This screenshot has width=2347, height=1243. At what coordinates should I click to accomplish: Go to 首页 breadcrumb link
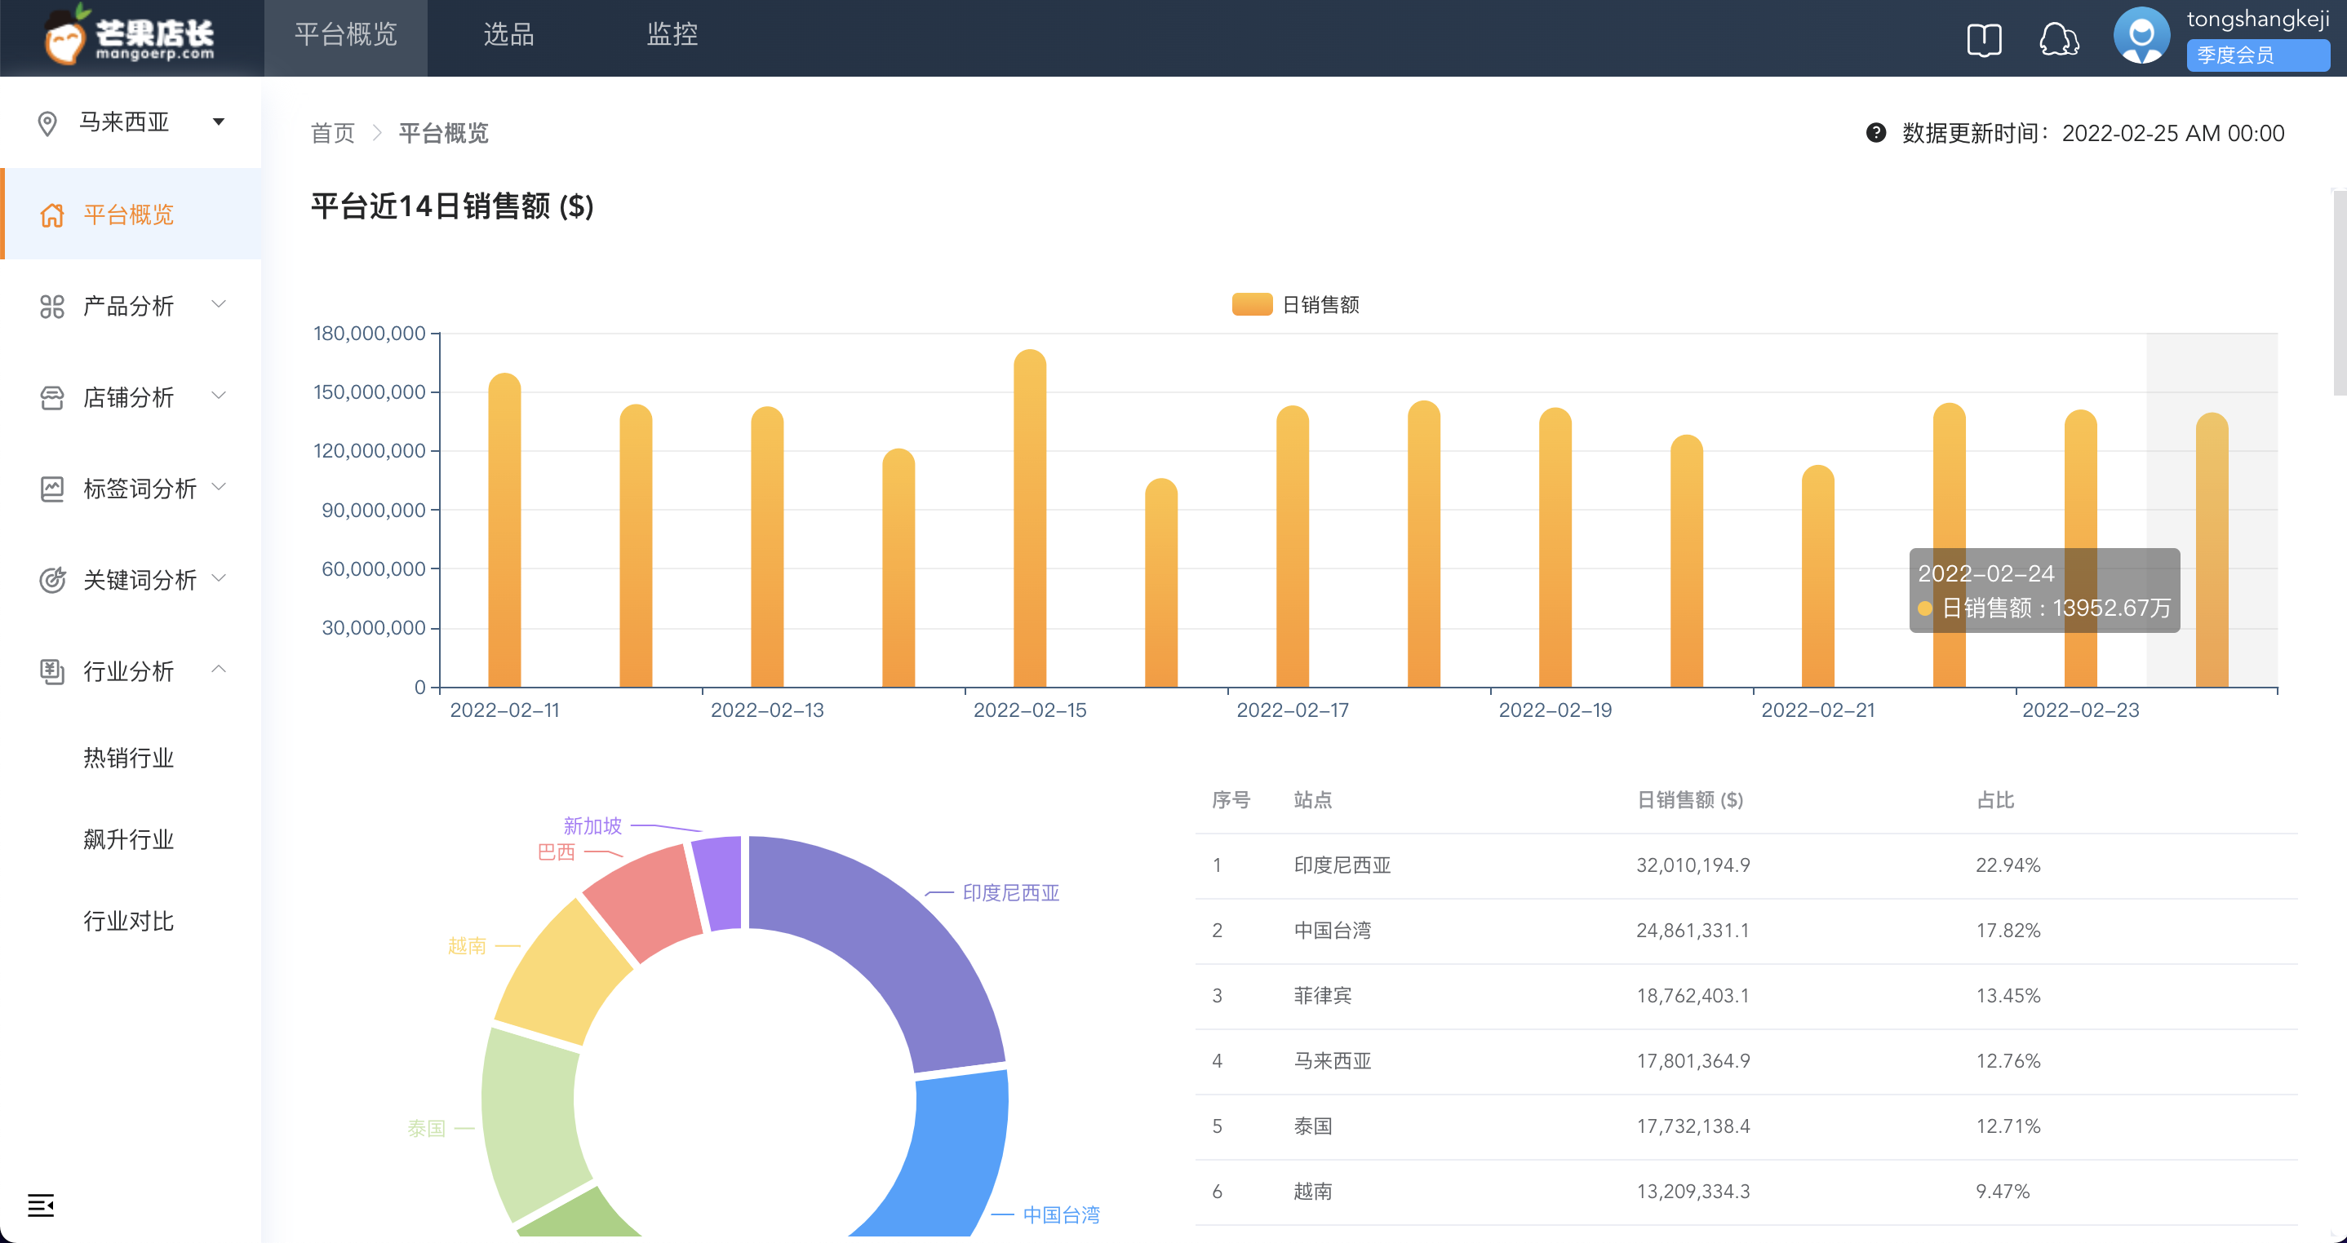(333, 134)
